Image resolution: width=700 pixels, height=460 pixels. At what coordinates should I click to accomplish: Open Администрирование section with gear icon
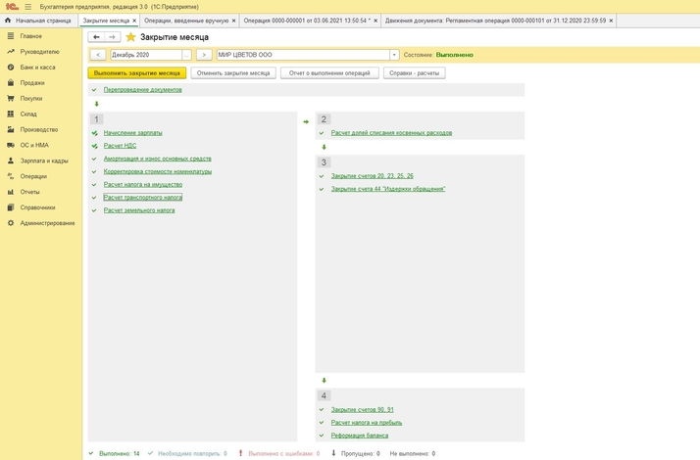pos(46,223)
